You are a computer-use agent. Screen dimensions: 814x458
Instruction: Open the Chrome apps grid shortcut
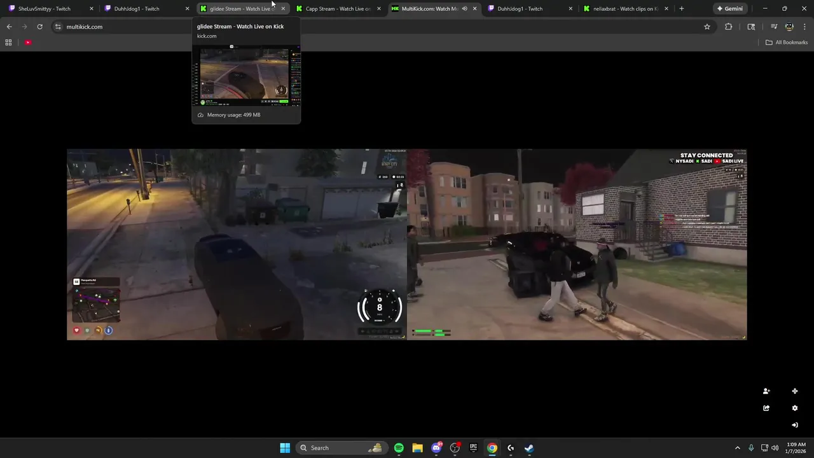[8, 43]
